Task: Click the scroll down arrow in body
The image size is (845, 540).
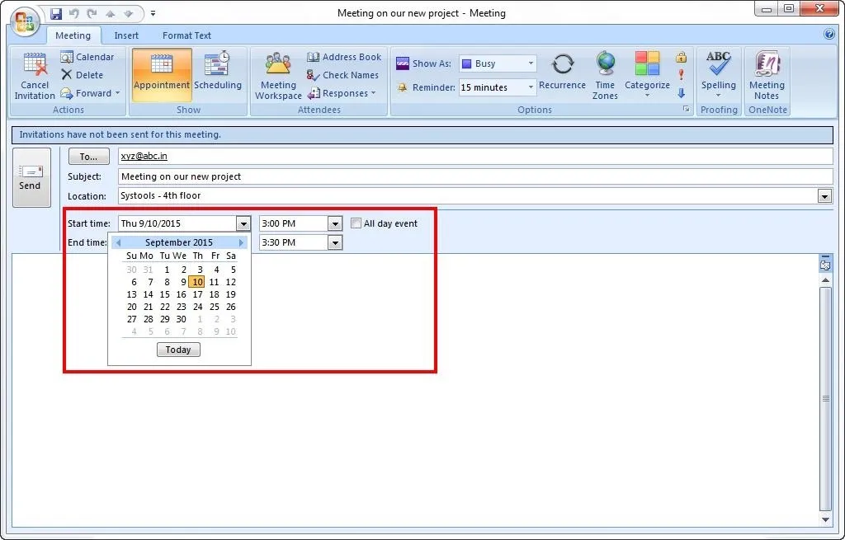Action: [825, 519]
